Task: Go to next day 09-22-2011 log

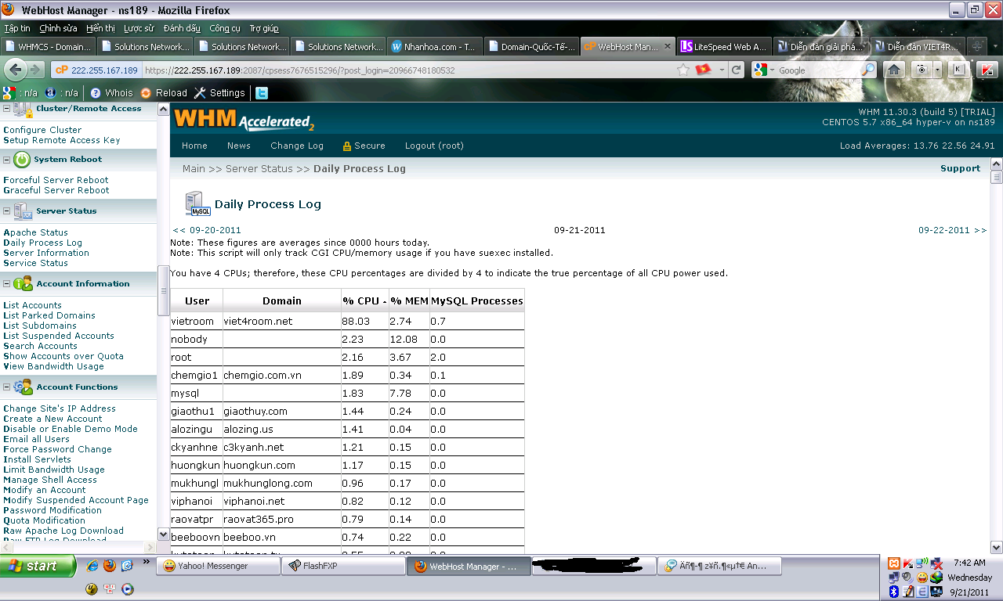Action: coord(952,230)
